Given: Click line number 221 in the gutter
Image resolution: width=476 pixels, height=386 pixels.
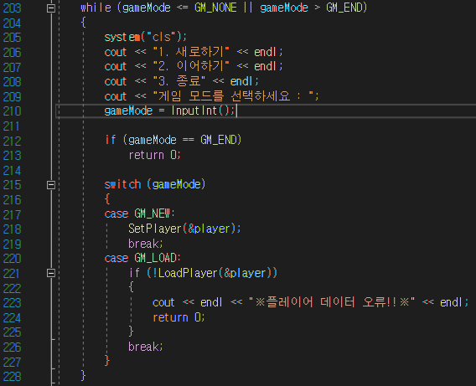Looking at the screenshot, I should [12, 273].
